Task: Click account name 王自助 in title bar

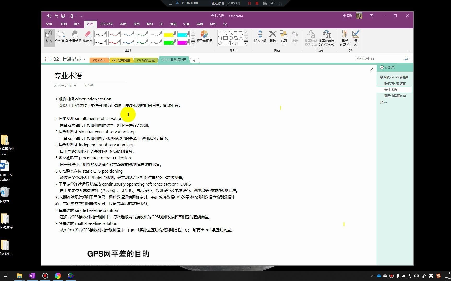Action: 348,16
